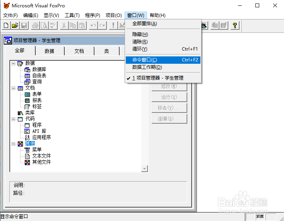
Task: Select the 表单 forms icon in tree
Action: pyautogui.click(x=27, y=94)
